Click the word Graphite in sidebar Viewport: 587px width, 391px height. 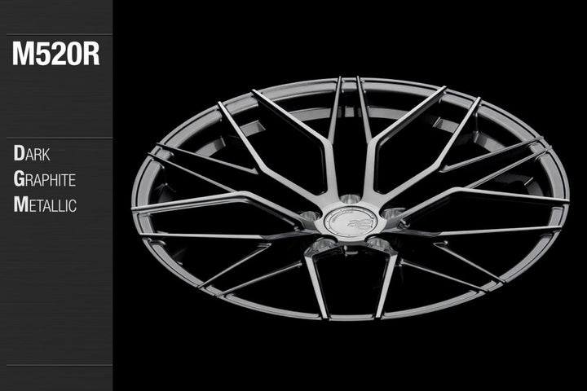click(44, 178)
